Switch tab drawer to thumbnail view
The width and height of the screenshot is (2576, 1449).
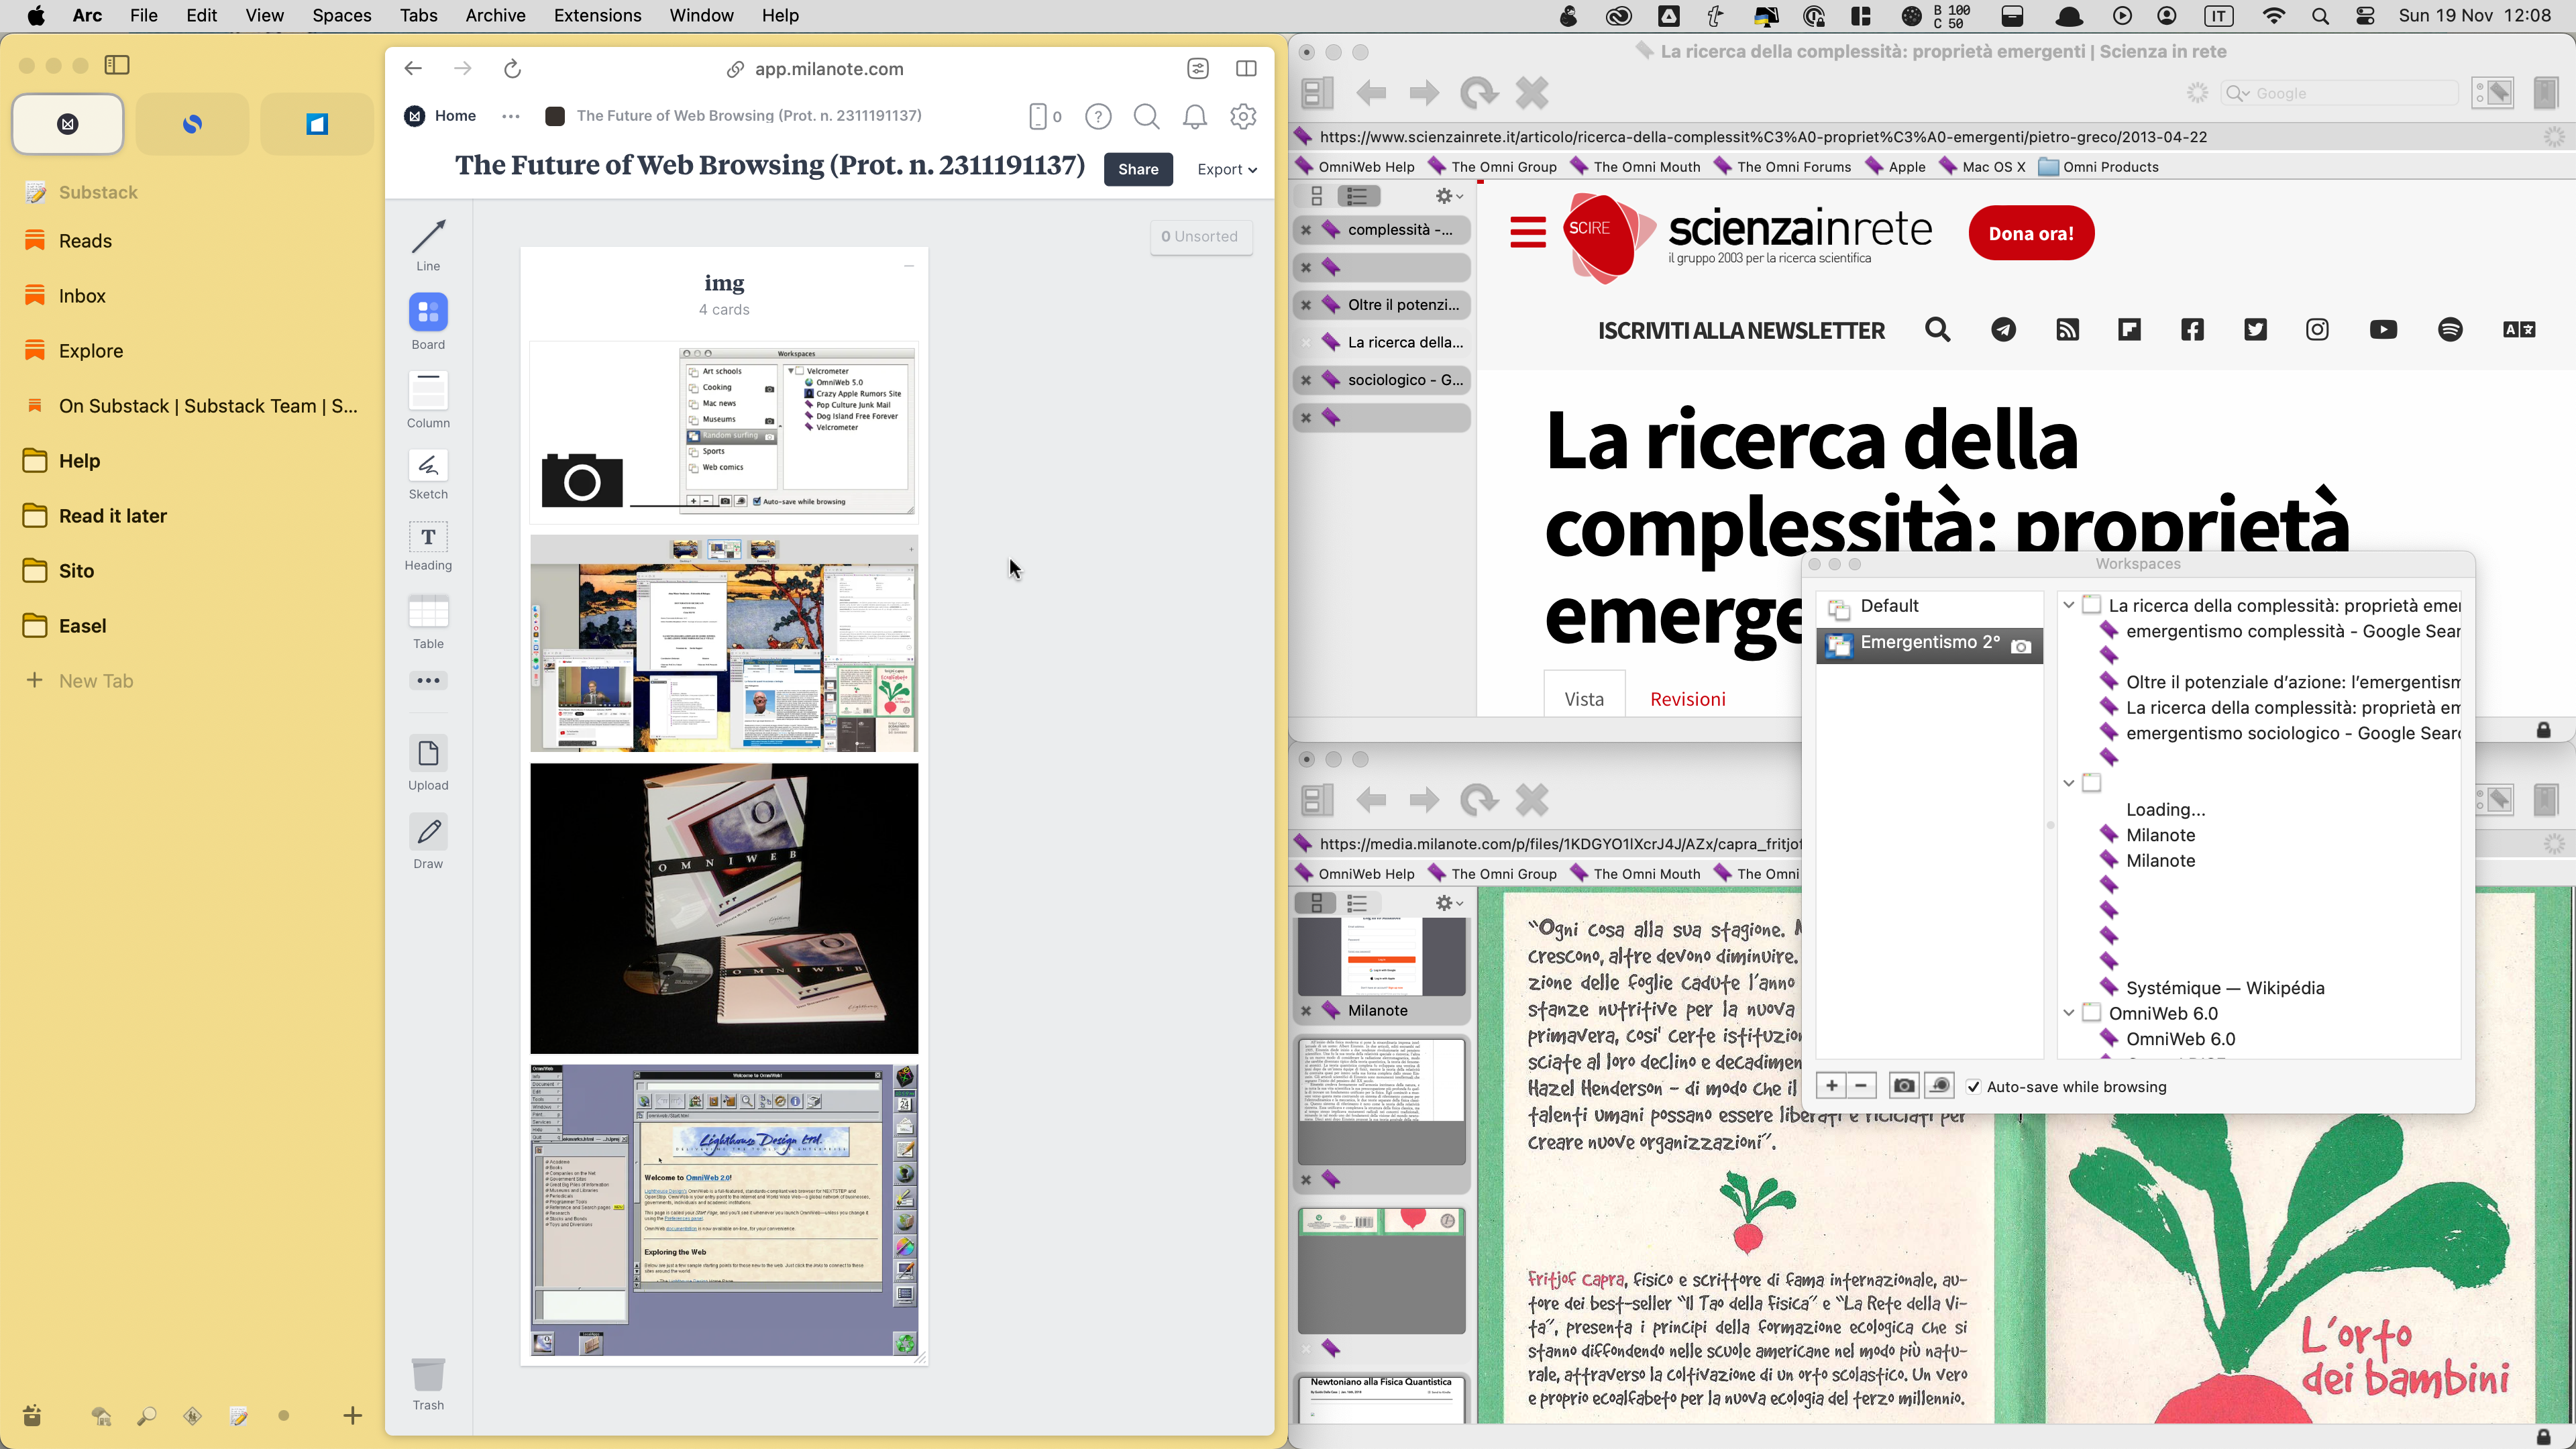click(x=1316, y=196)
